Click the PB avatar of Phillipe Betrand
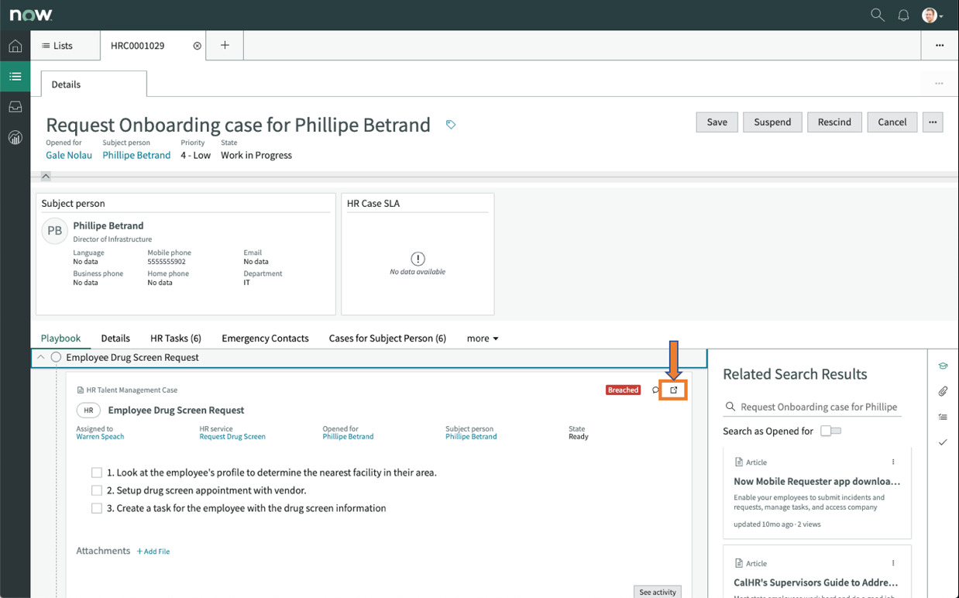The height and width of the screenshot is (598, 959). coord(55,231)
